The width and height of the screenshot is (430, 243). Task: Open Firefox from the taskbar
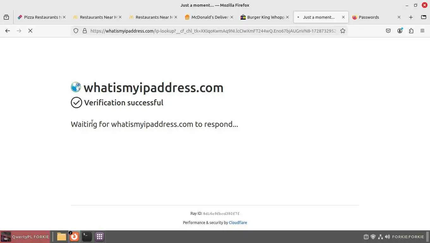[x=74, y=237]
